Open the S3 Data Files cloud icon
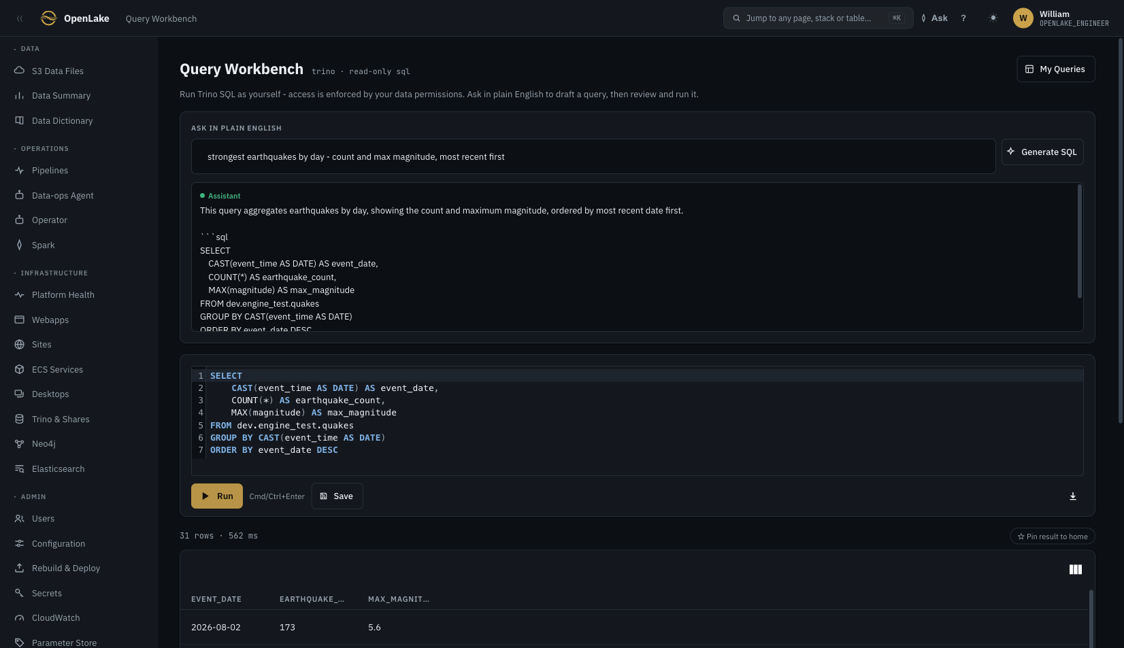1124x648 pixels. click(19, 71)
